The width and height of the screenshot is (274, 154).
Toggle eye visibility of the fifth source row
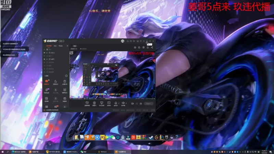click(45, 62)
